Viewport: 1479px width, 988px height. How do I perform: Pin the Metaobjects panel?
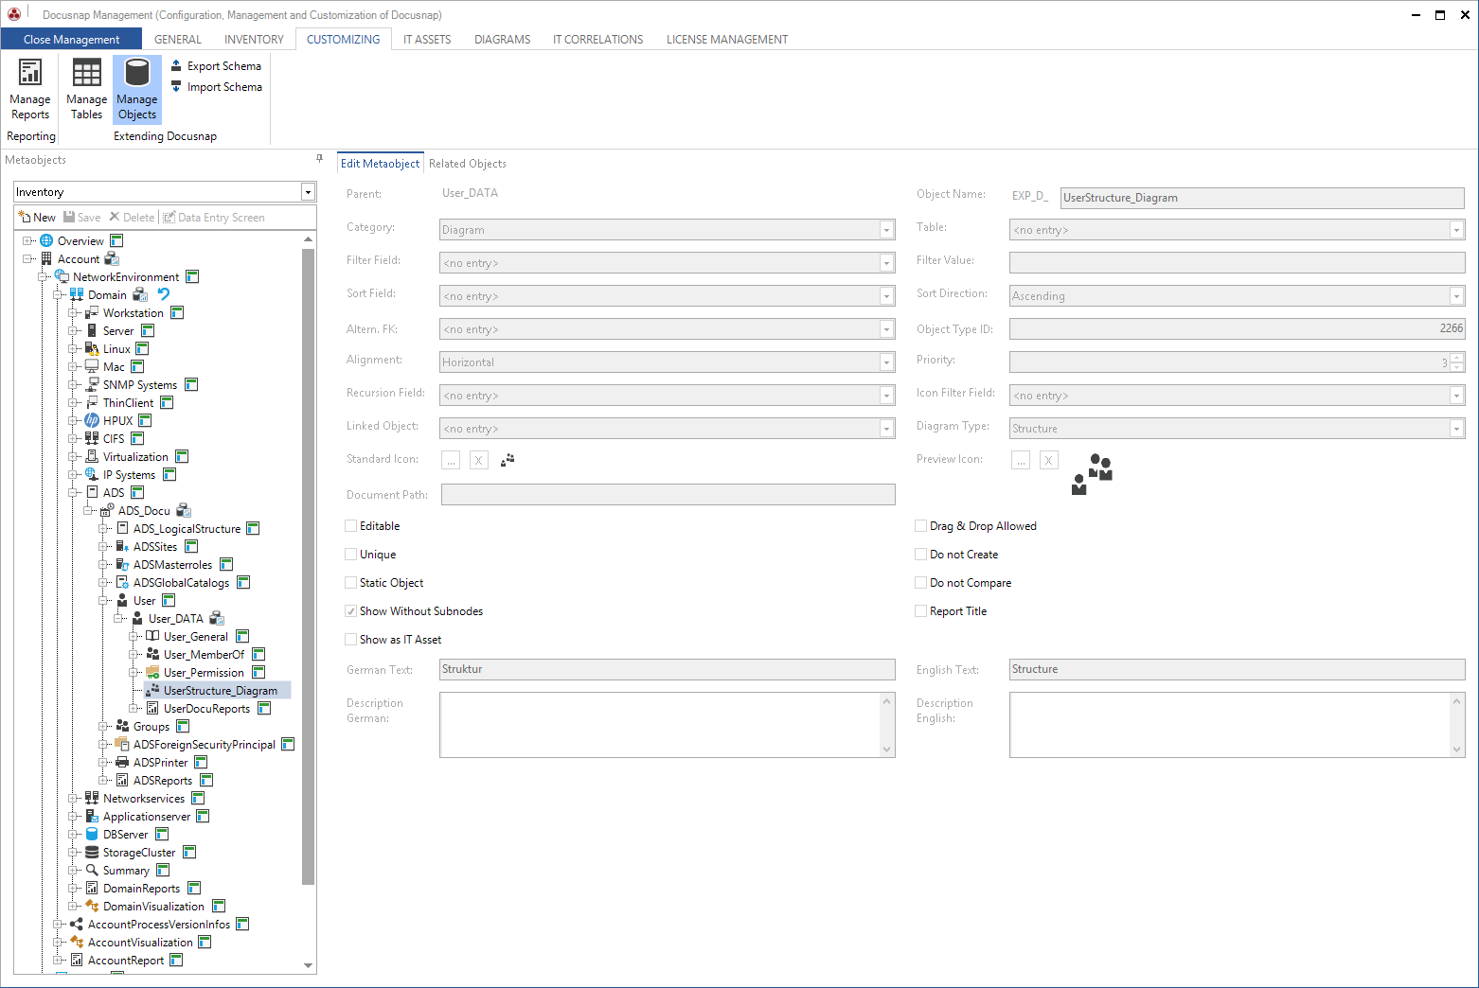(319, 159)
